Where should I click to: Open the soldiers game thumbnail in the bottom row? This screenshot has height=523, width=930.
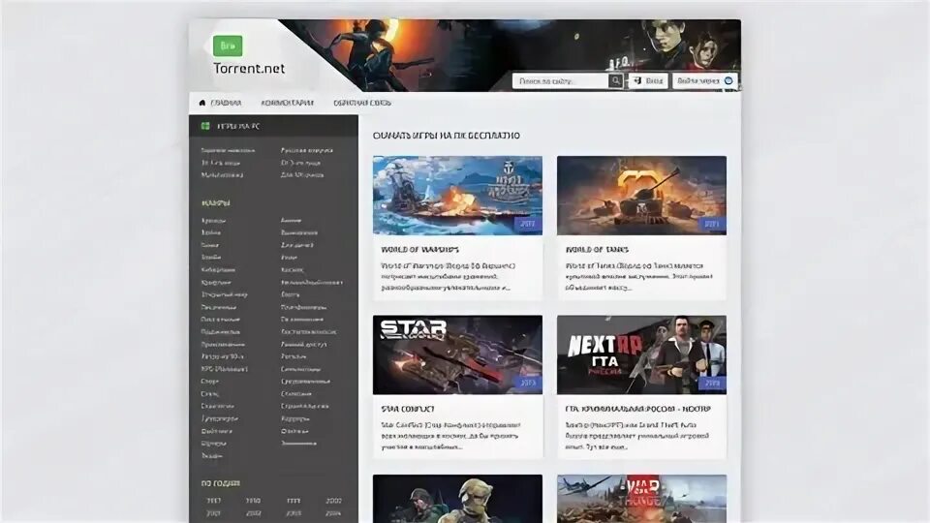pyautogui.click(x=457, y=499)
